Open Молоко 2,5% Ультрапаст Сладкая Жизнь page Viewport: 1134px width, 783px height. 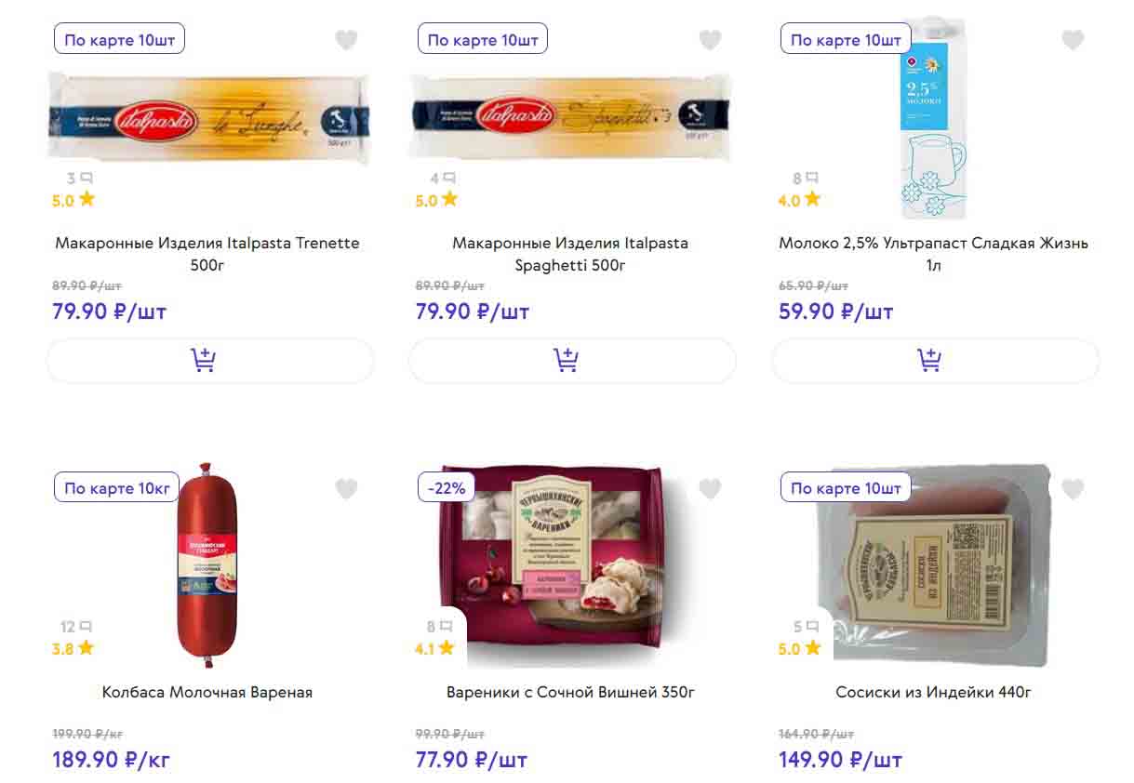pyautogui.click(x=933, y=254)
